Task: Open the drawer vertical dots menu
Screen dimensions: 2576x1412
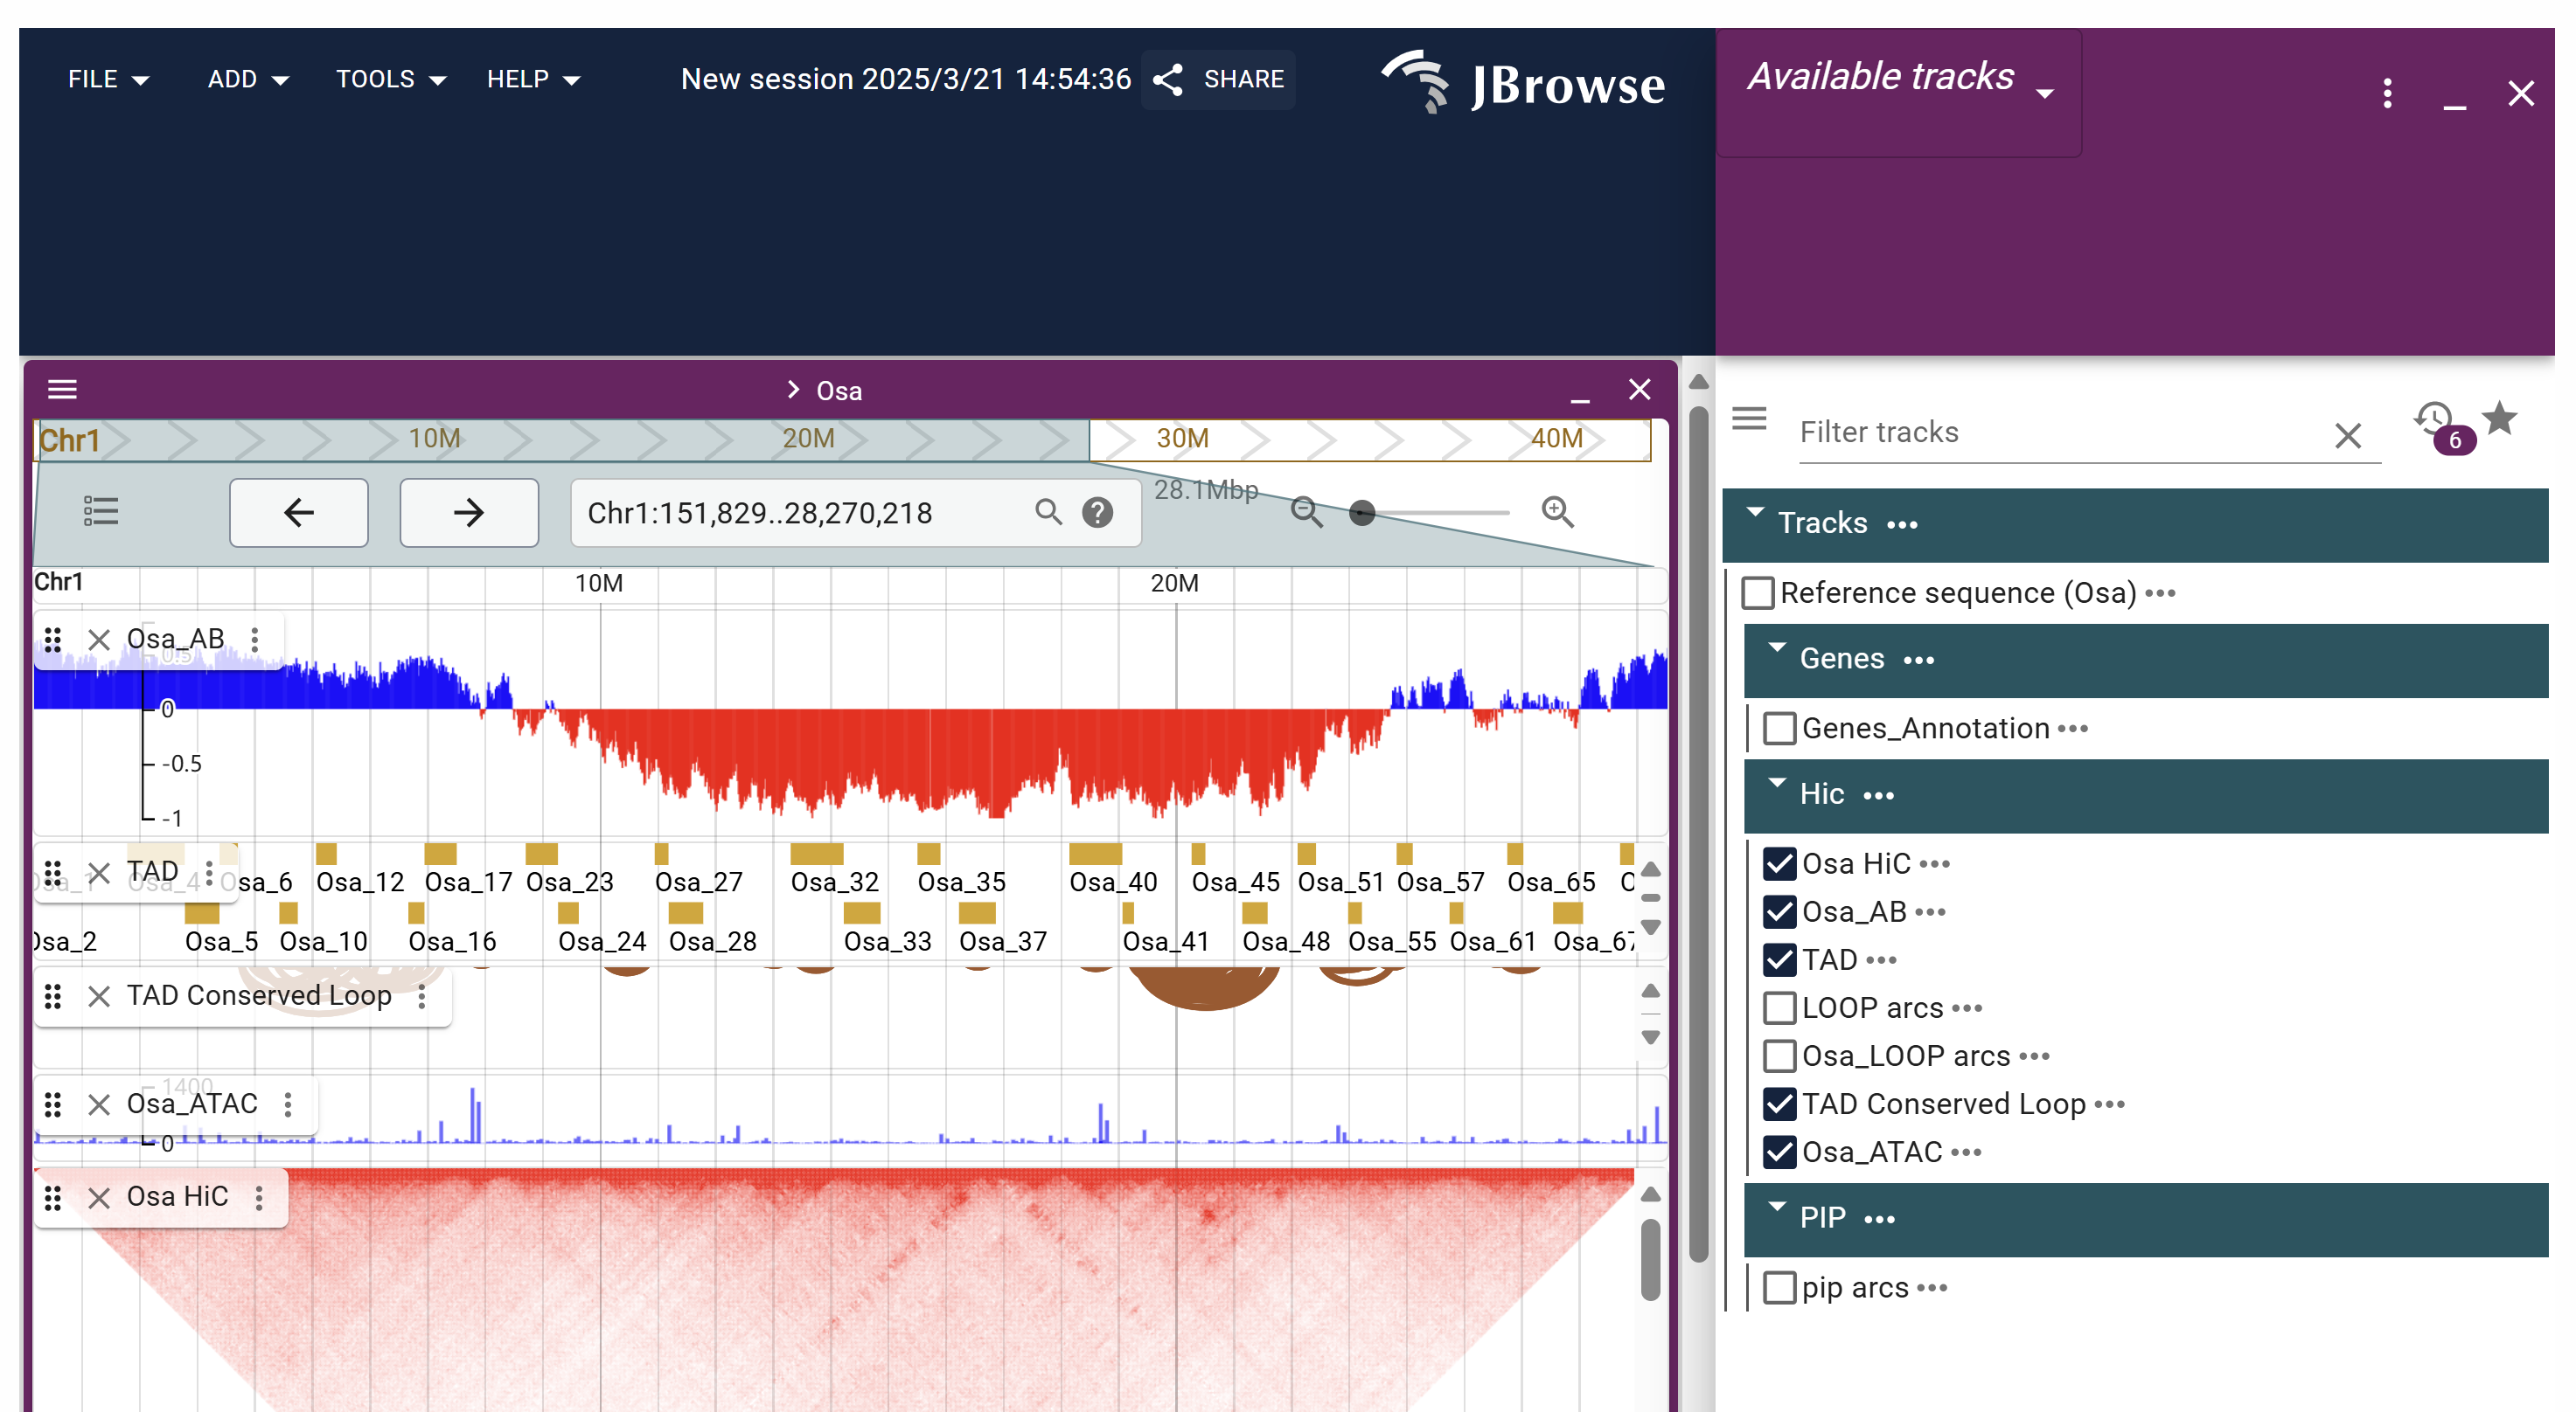Action: click(x=2388, y=94)
